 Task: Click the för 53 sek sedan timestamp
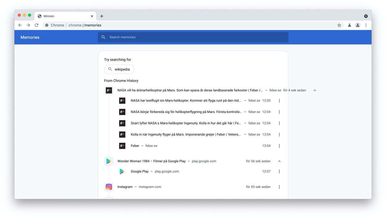(x=258, y=187)
